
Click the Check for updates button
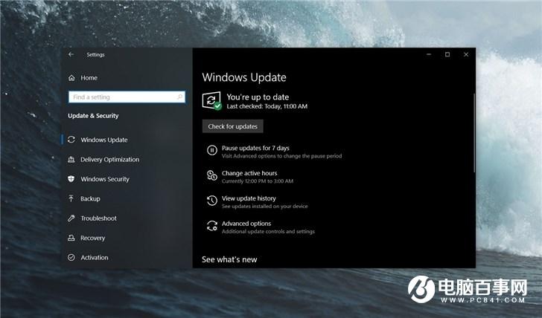pos(232,126)
